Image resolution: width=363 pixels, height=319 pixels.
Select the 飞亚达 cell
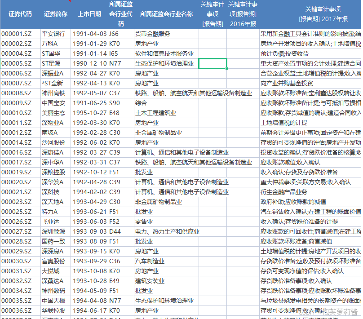(56, 222)
